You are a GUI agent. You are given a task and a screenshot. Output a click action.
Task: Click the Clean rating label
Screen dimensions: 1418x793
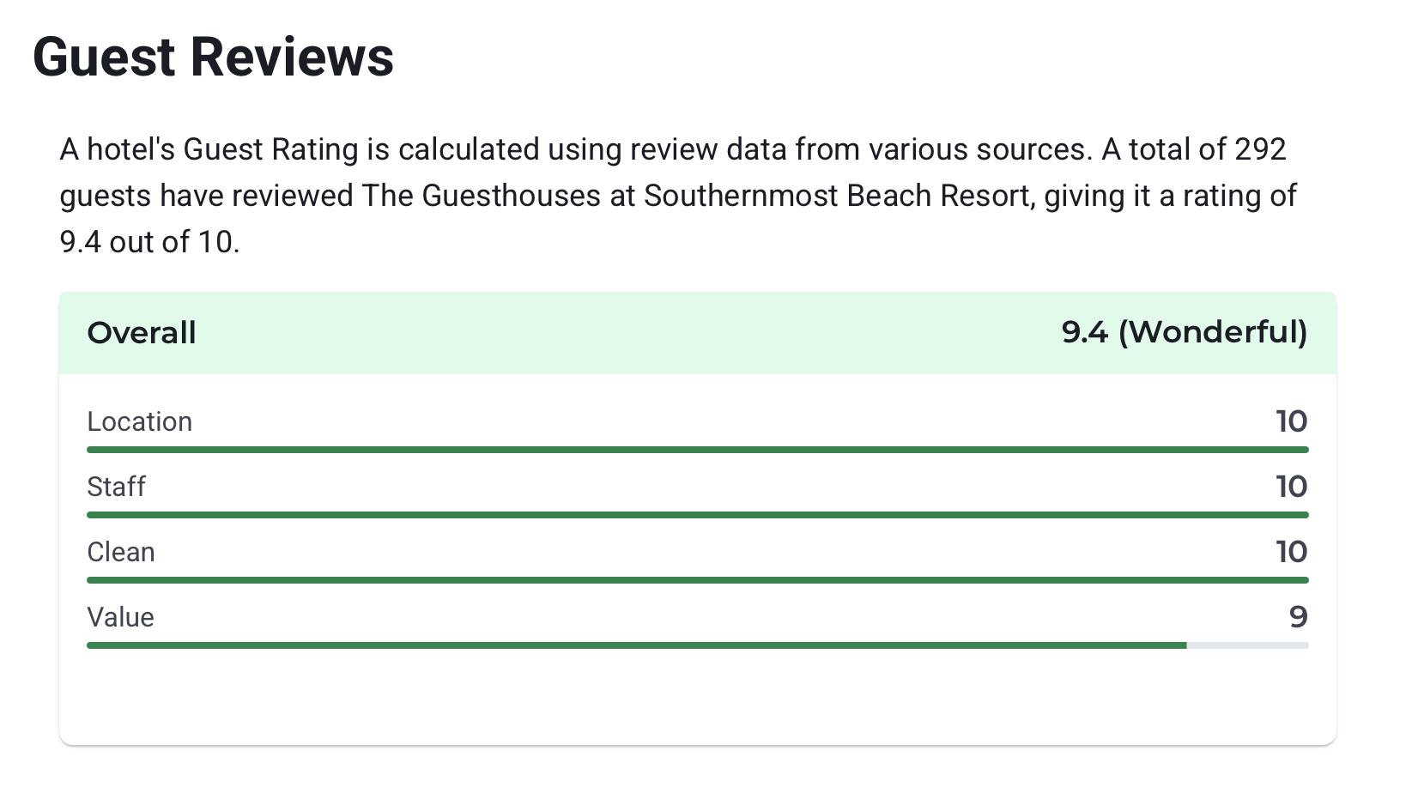pos(121,552)
